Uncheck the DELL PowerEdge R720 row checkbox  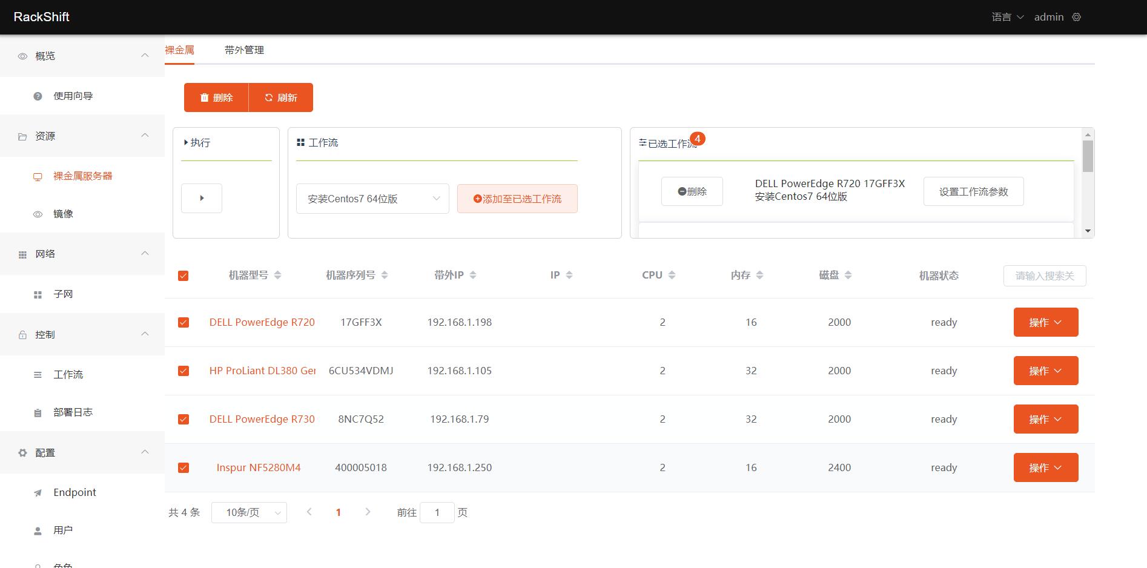pyautogui.click(x=183, y=323)
